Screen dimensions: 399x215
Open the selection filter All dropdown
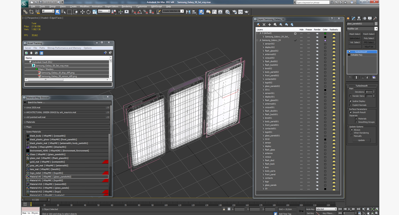coord(48,11)
